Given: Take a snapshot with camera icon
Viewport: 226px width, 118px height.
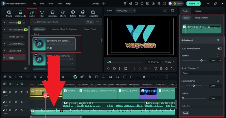Looking at the screenshot, I should (161, 69).
